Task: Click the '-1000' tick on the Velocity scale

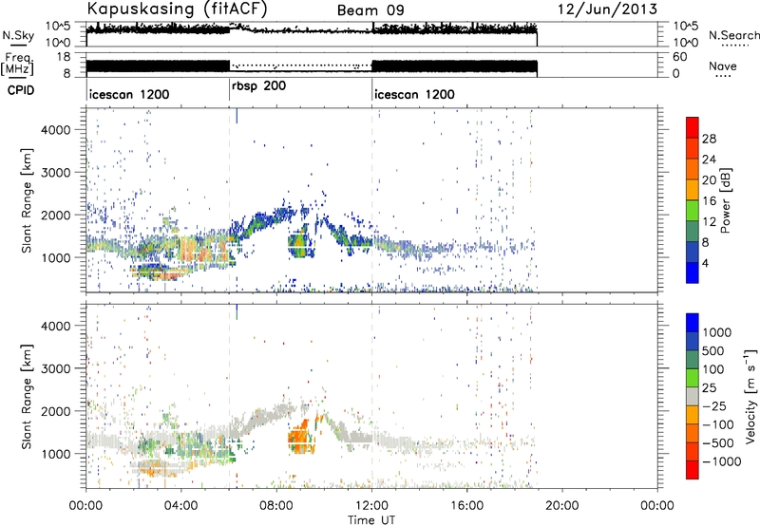Action: [x=721, y=461]
